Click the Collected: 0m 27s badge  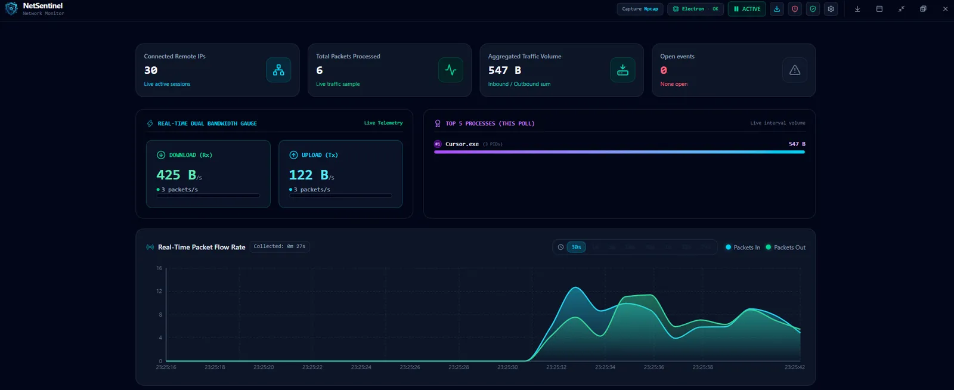click(x=280, y=246)
